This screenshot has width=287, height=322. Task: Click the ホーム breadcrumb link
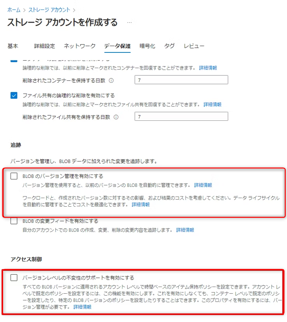tap(14, 10)
